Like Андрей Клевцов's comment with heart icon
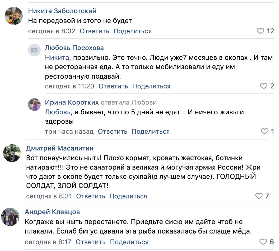279x251 pixels. tap(263, 242)
